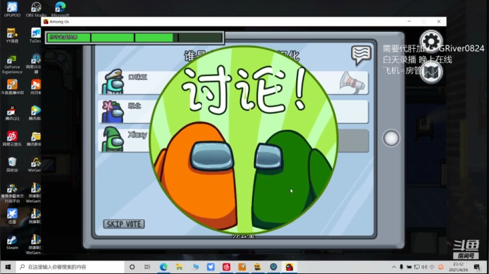The height and width of the screenshot is (274, 489).
Task: Switch to the orange Douyu taskbar app
Action: [242, 267]
